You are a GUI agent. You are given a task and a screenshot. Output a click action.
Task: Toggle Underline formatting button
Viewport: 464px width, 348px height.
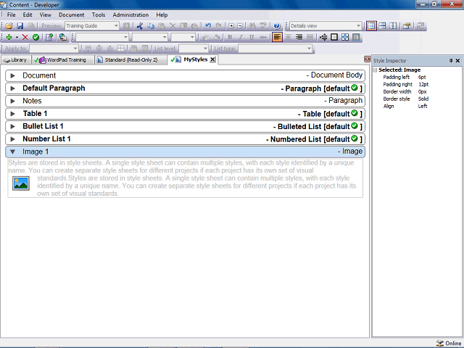252,37
